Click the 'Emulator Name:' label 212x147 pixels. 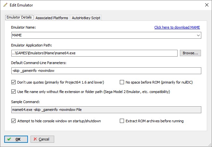[x=23, y=27]
